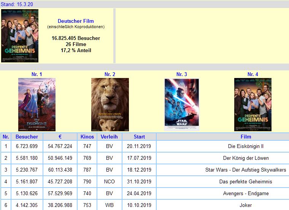Click the König der Löwen lion poster

click(110, 105)
